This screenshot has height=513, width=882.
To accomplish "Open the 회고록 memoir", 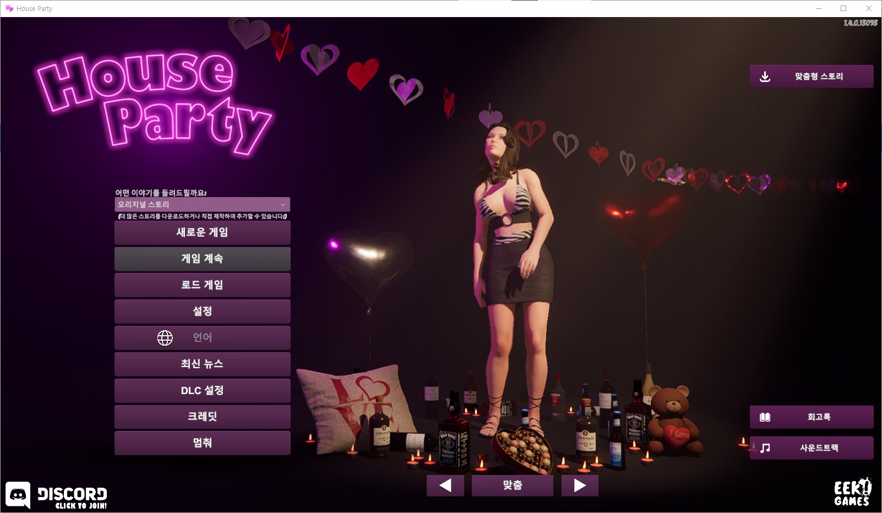I will click(812, 417).
